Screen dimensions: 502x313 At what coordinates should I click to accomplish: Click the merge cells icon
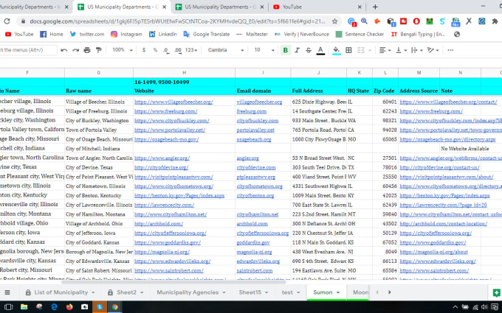(x=361, y=50)
